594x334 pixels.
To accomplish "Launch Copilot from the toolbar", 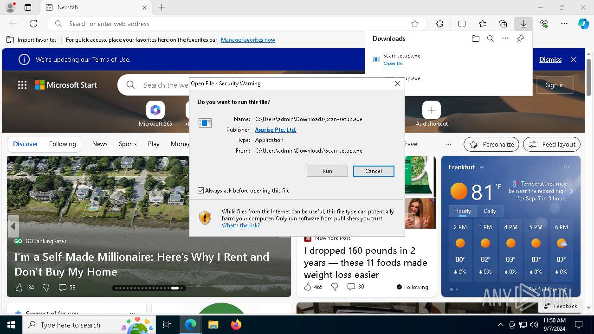I will click(x=583, y=24).
